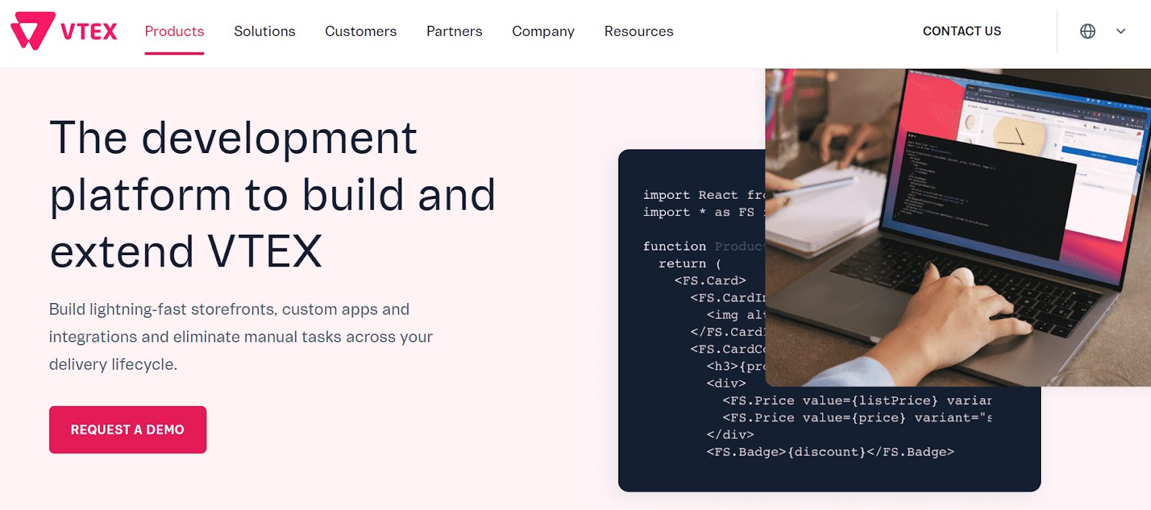This screenshot has height=510, width=1151.
Task: Open the Products menu
Action: coord(174,31)
